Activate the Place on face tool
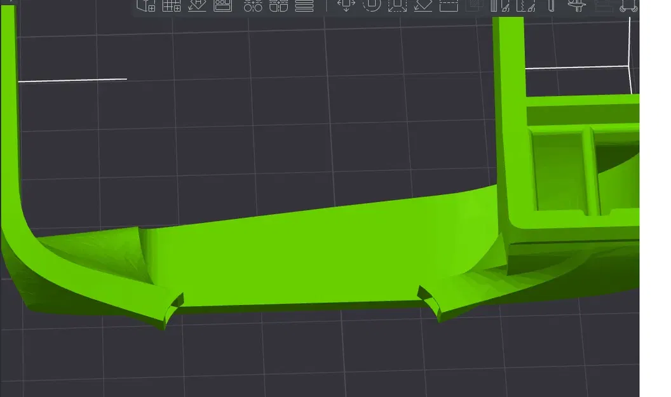 pos(422,6)
